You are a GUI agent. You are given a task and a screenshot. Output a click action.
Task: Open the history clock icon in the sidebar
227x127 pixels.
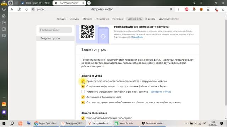pos(4,10)
